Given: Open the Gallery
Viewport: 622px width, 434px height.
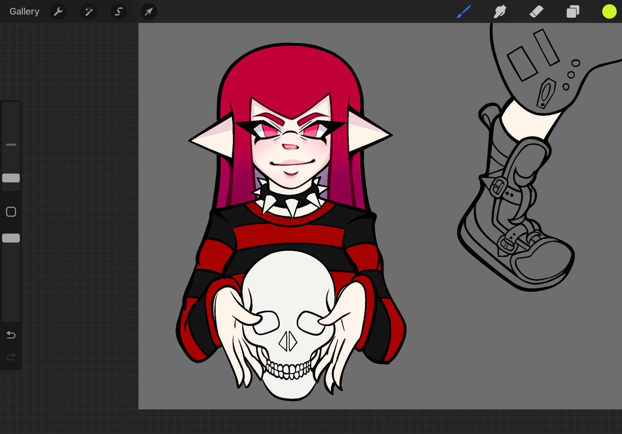Looking at the screenshot, I should (x=24, y=11).
